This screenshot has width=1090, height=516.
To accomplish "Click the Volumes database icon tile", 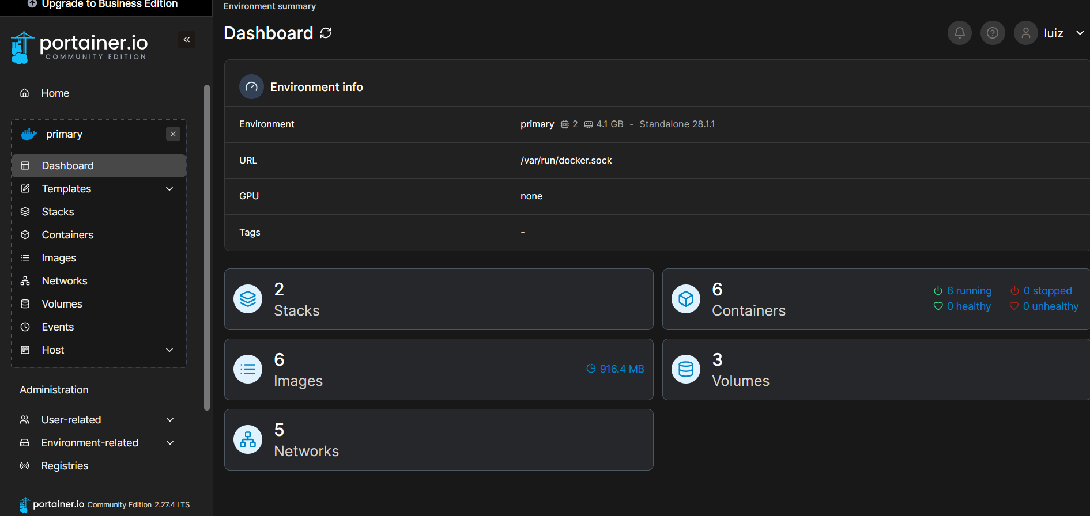I will pos(685,369).
